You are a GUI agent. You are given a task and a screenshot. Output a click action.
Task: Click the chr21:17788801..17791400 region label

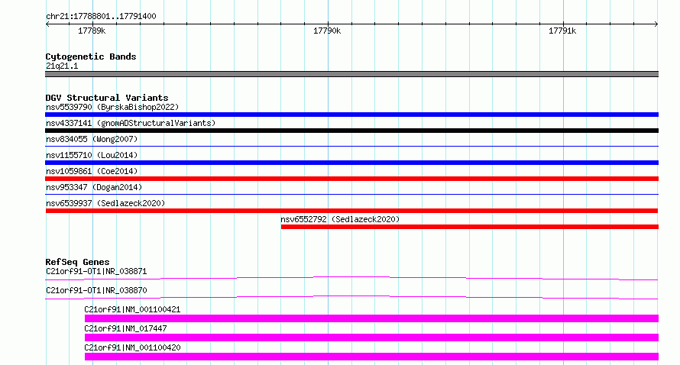click(101, 16)
